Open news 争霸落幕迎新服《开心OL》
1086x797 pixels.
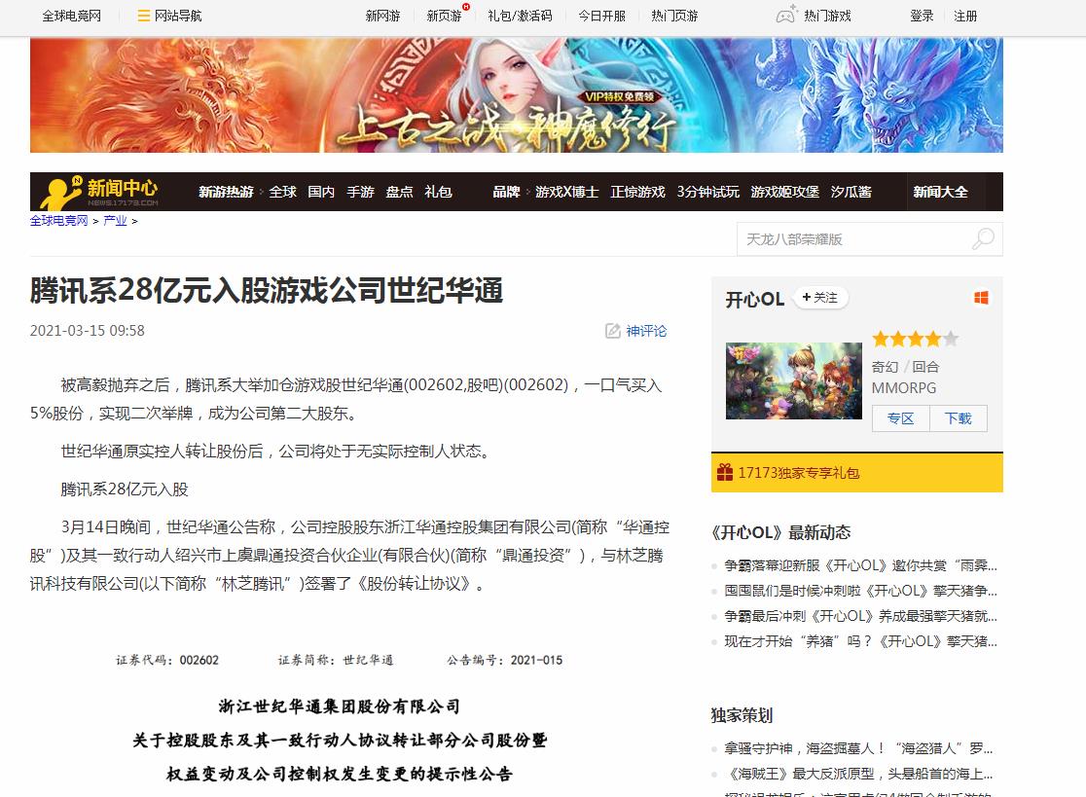[x=861, y=565]
